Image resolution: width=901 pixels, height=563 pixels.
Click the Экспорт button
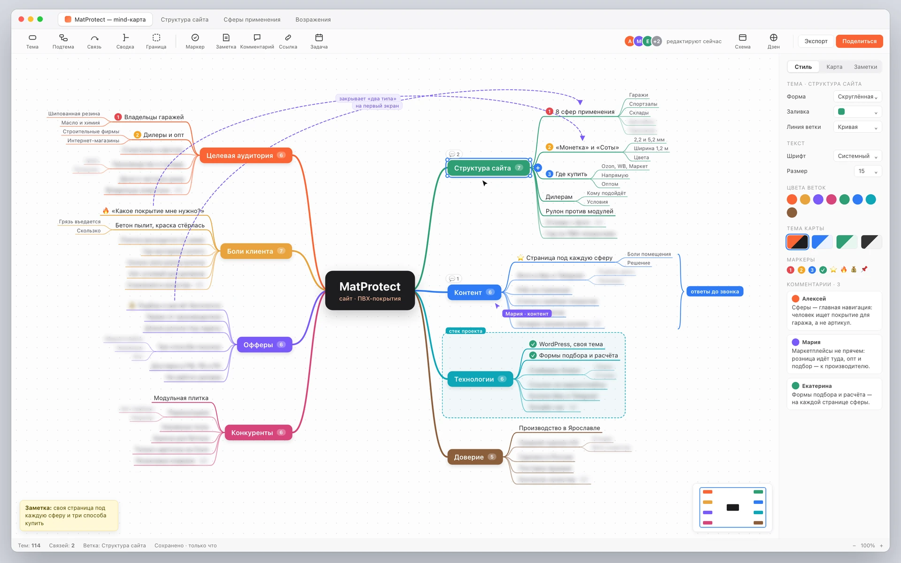point(816,41)
